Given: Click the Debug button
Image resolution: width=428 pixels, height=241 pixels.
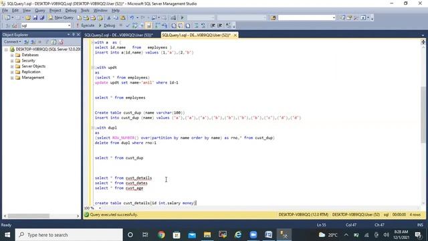Looking at the screenshot, I should (107, 25).
